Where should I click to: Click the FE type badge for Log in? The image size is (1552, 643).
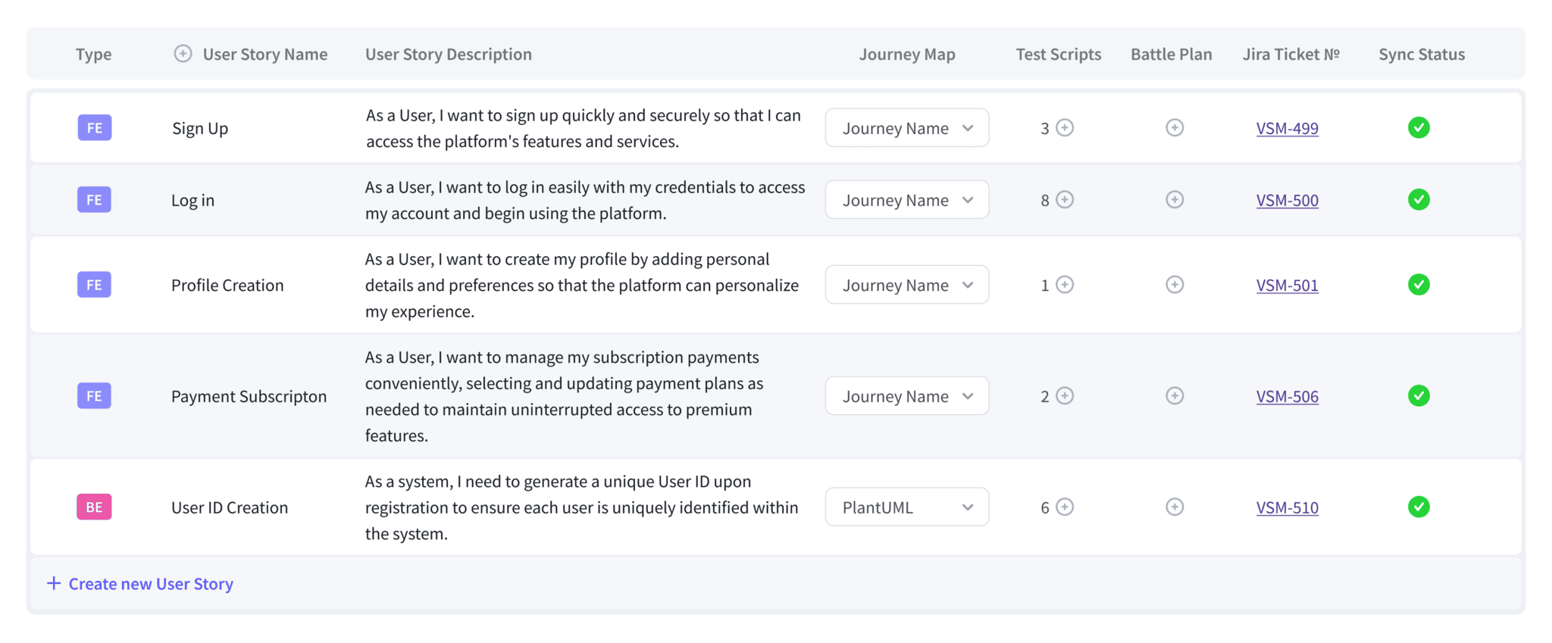pyautogui.click(x=94, y=200)
